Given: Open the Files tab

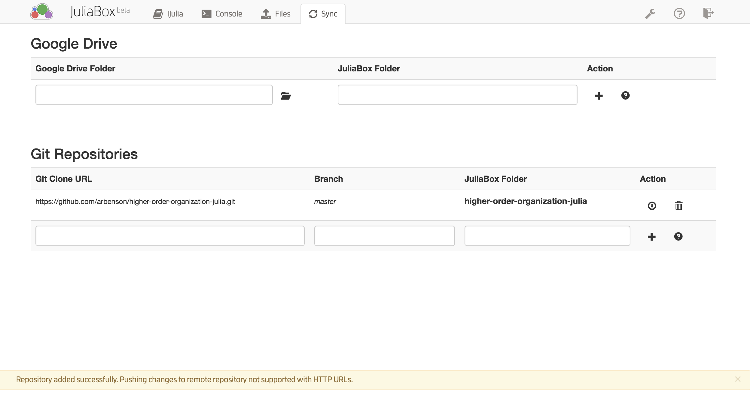Looking at the screenshot, I should (x=276, y=14).
